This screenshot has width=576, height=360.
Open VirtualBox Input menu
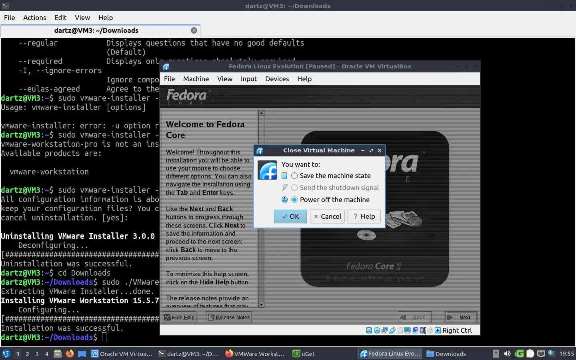pyautogui.click(x=249, y=79)
